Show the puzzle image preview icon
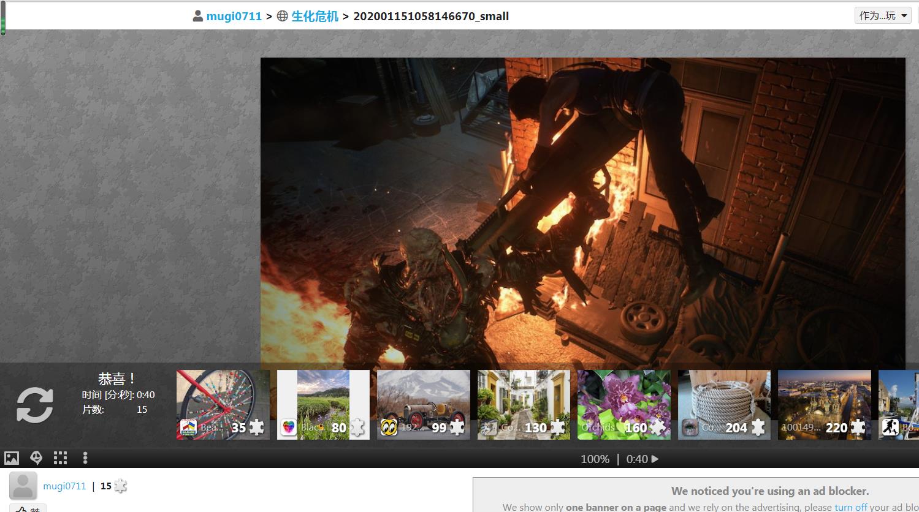The height and width of the screenshot is (512, 919). tap(12, 457)
